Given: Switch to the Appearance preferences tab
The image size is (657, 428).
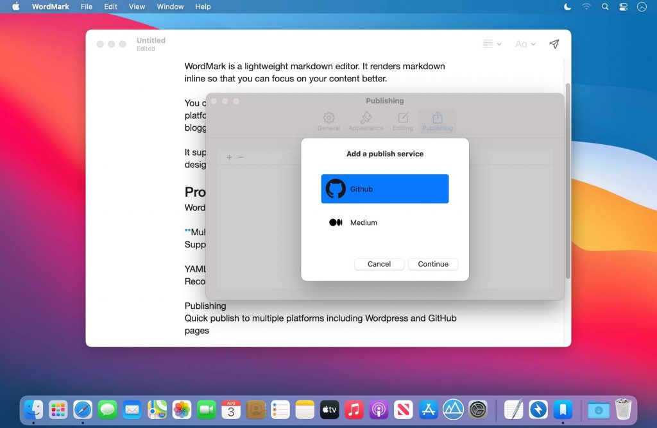Looking at the screenshot, I should 366,121.
